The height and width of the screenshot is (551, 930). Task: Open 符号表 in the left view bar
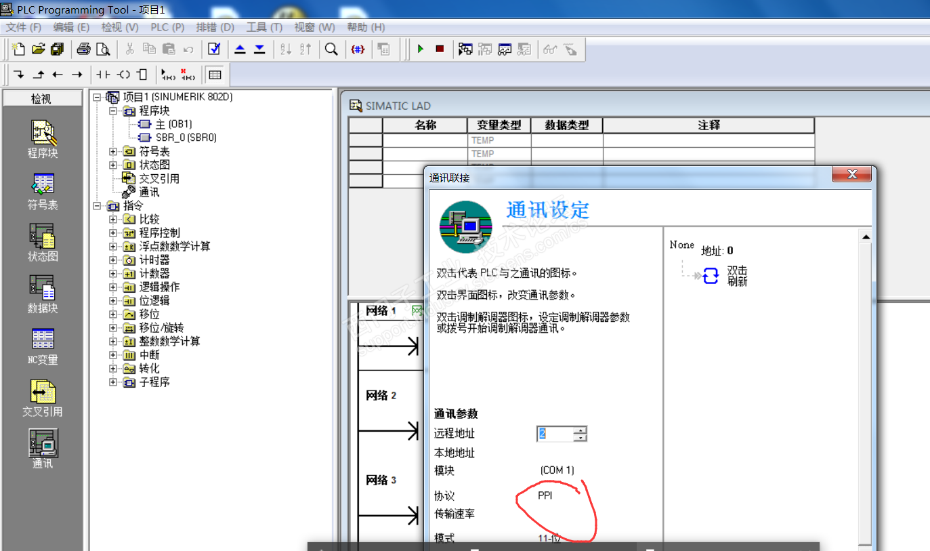point(43,192)
